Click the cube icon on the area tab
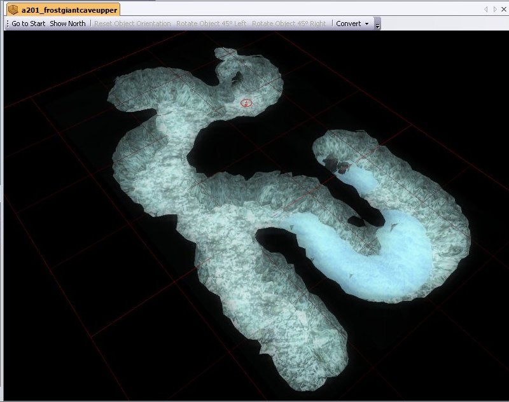Image resolution: width=509 pixels, height=402 pixels. click(x=13, y=10)
